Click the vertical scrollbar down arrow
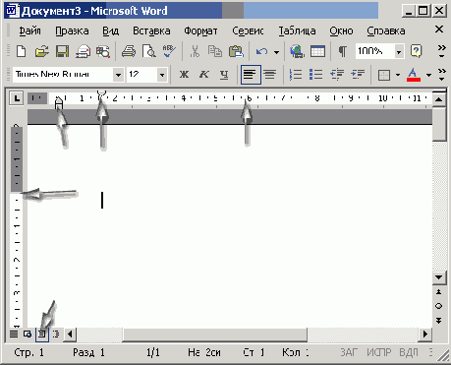 click(439, 277)
